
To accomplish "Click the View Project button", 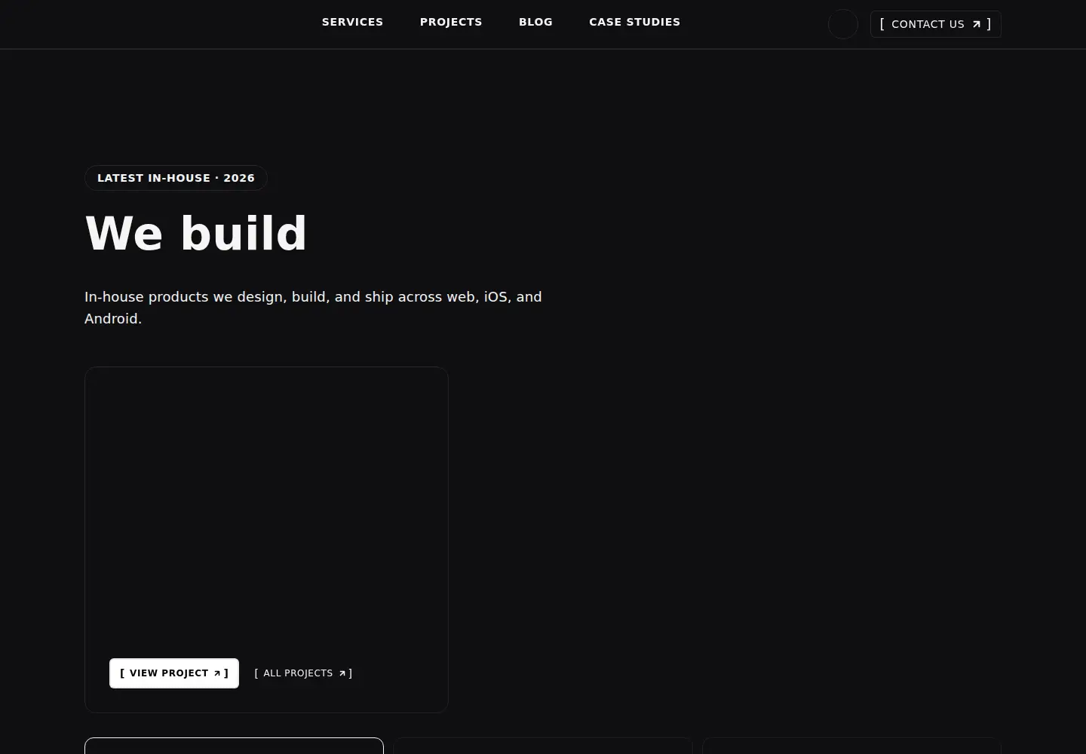I will 174,673.
